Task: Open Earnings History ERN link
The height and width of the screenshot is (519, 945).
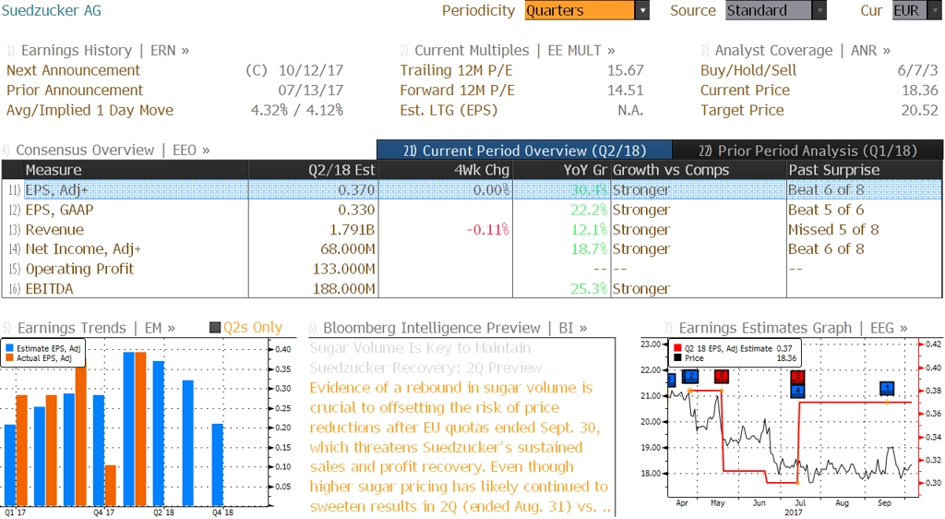Action: click(x=105, y=51)
